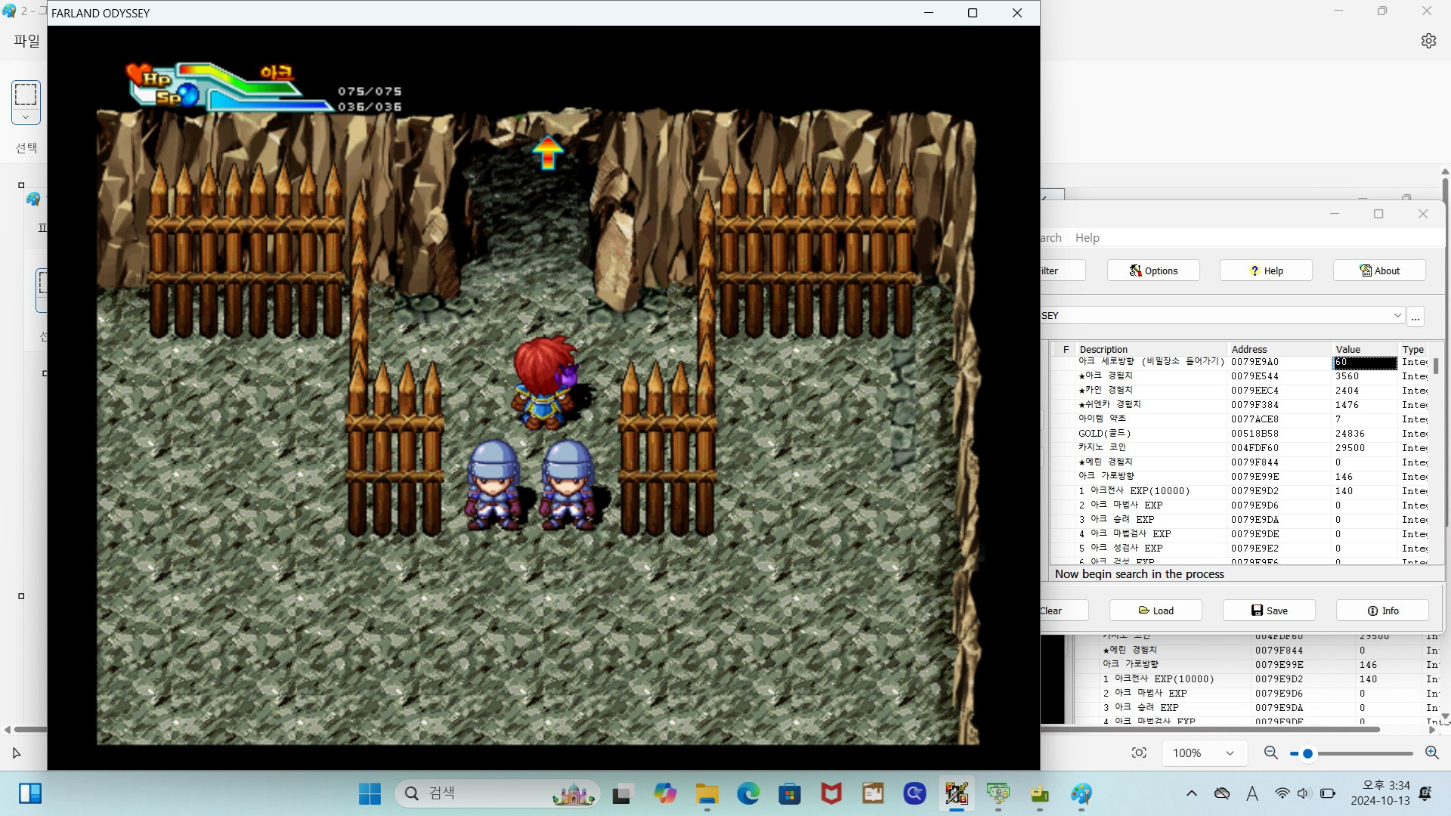The image size is (1451, 816).
Task: Open the 100% zoom level dropdown
Action: [1230, 753]
